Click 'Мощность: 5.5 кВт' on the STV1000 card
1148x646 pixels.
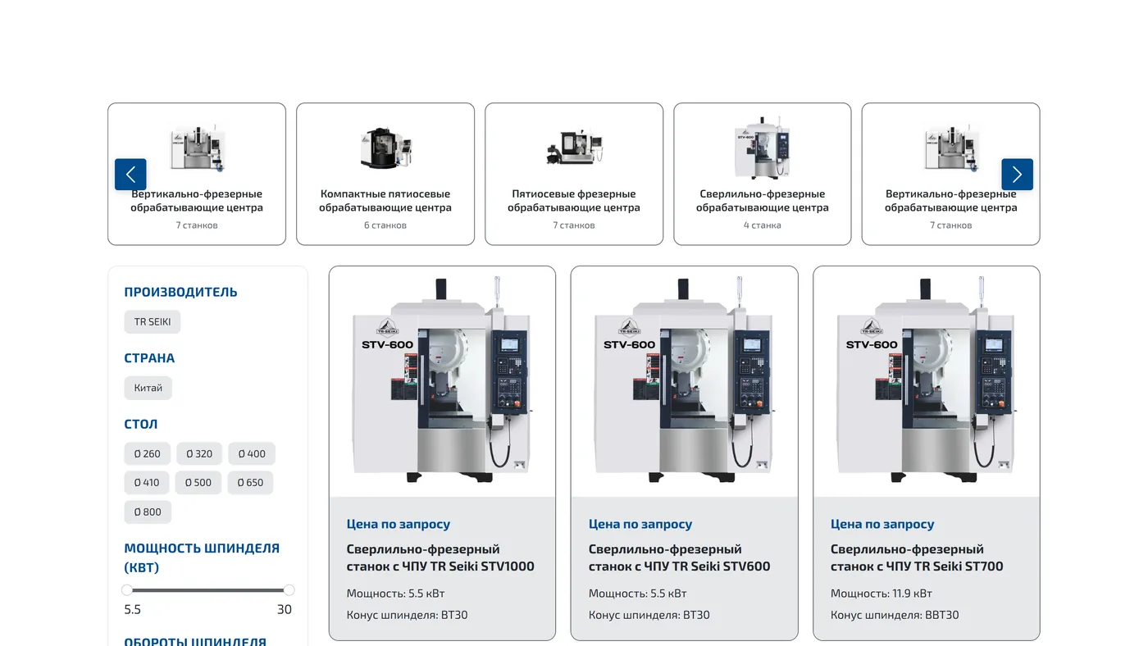[x=396, y=594]
